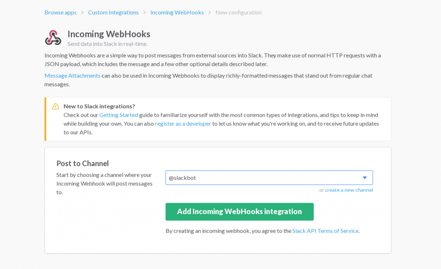This screenshot has width=441, height=269.
Task: Follow the register as a developer link
Action: coord(183,124)
